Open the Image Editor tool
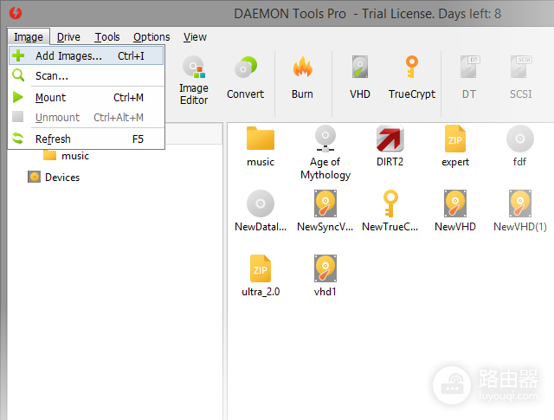 [194, 81]
